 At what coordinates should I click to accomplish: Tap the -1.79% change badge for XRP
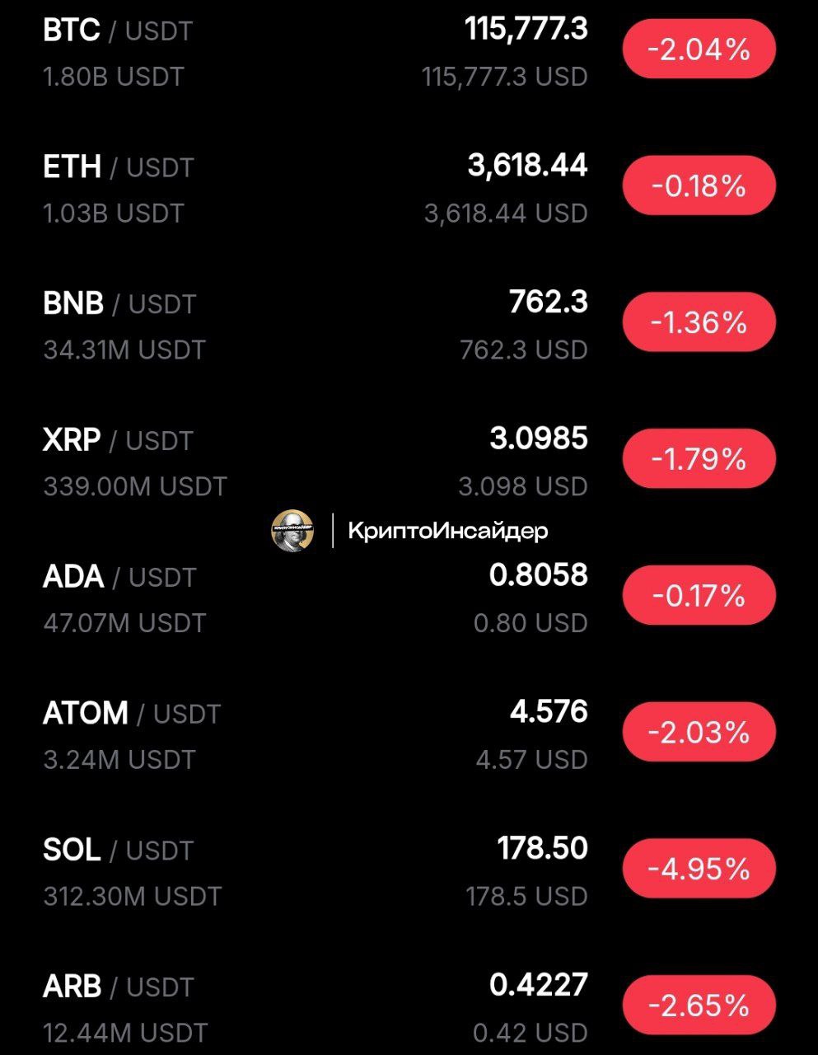(x=699, y=459)
